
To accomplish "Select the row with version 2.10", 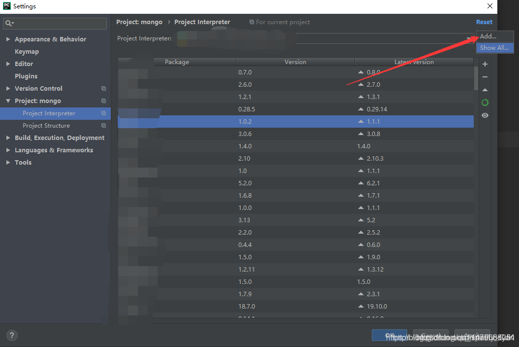I will click(295, 158).
